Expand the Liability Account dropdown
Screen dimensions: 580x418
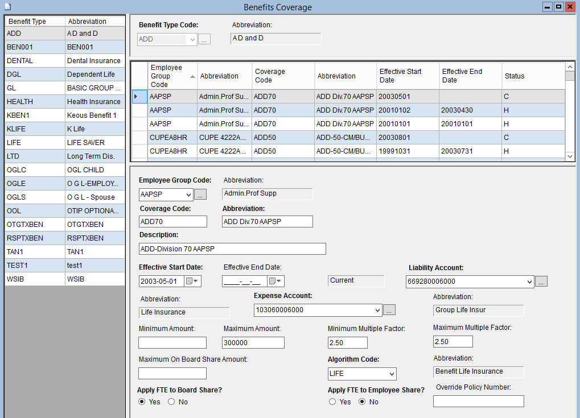pos(529,282)
